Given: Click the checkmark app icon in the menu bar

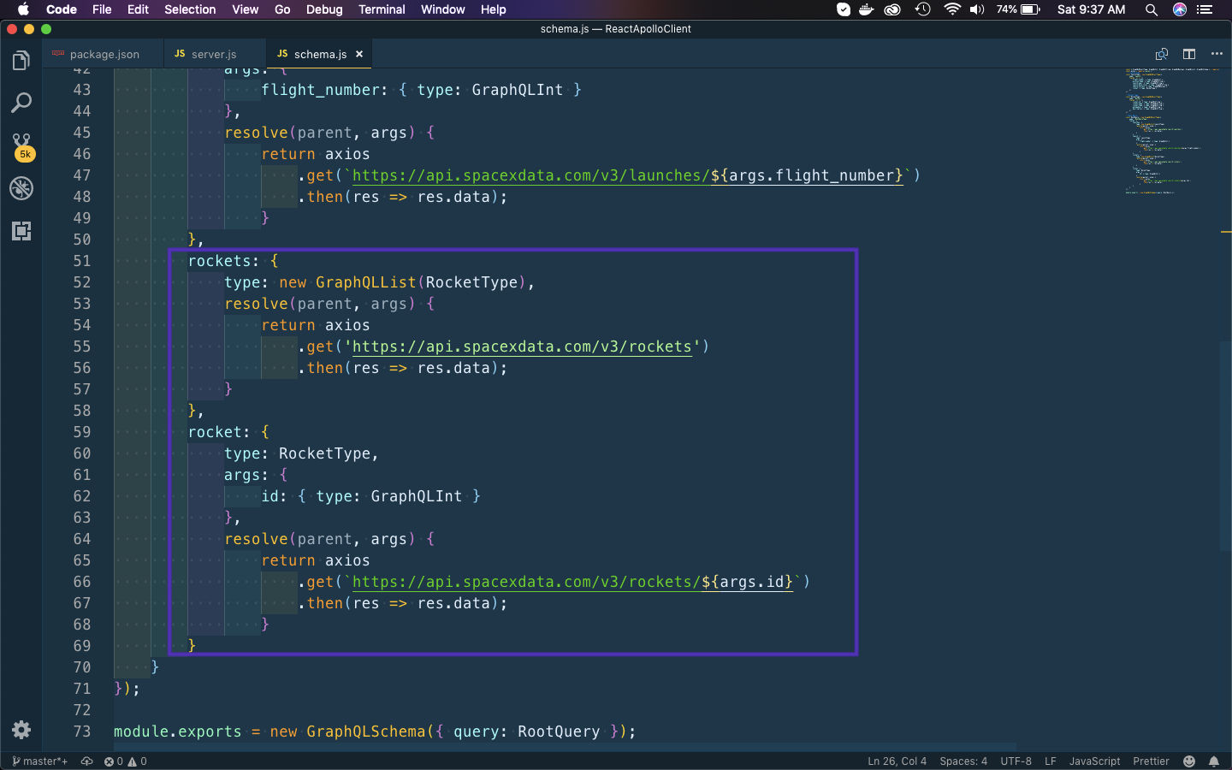Looking at the screenshot, I should (844, 9).
